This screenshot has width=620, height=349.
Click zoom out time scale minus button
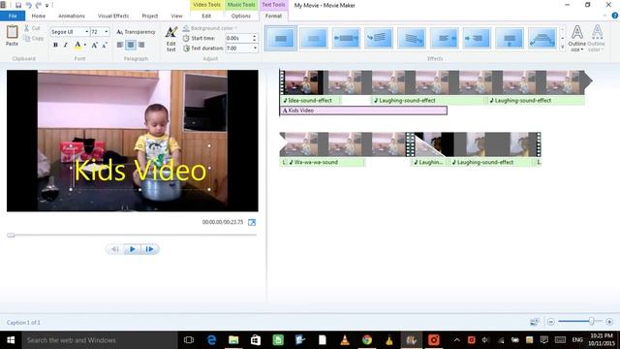tap(551, 322)
